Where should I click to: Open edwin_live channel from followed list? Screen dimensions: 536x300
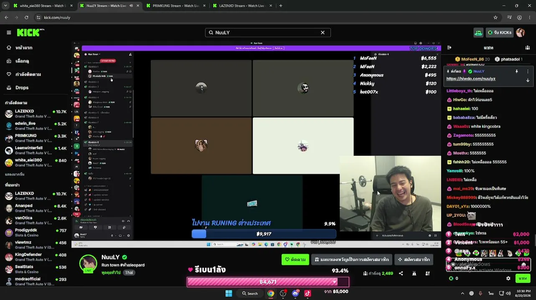pyautogui.click(x=36, y=126)
